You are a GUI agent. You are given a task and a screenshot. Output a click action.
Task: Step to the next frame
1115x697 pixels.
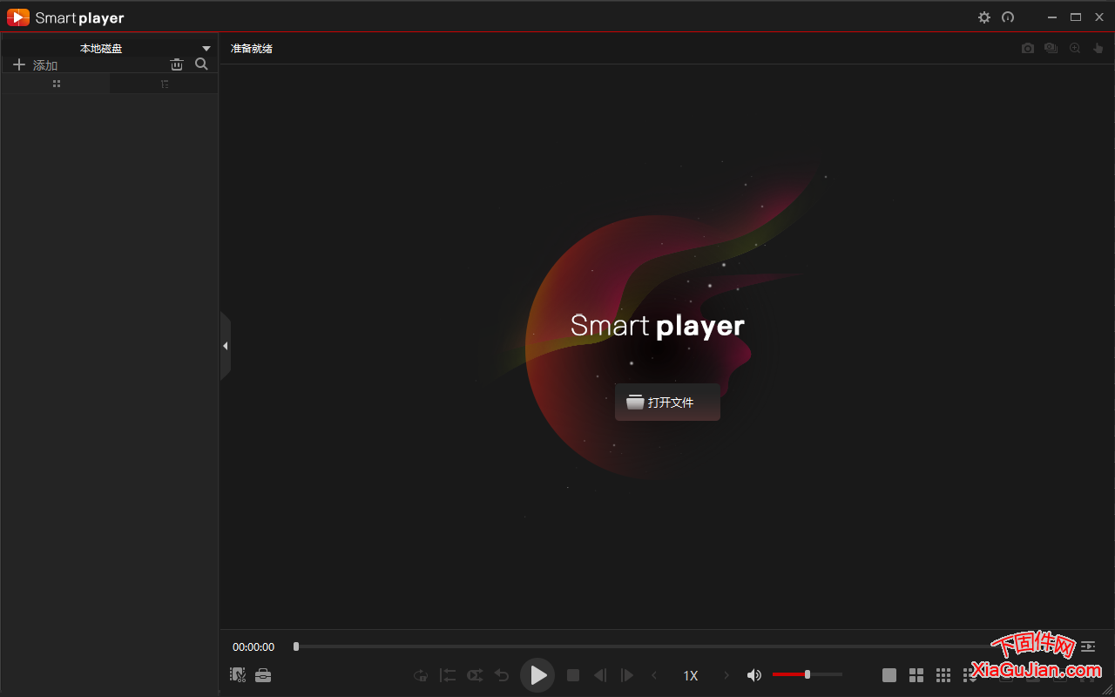click(626, 675)
